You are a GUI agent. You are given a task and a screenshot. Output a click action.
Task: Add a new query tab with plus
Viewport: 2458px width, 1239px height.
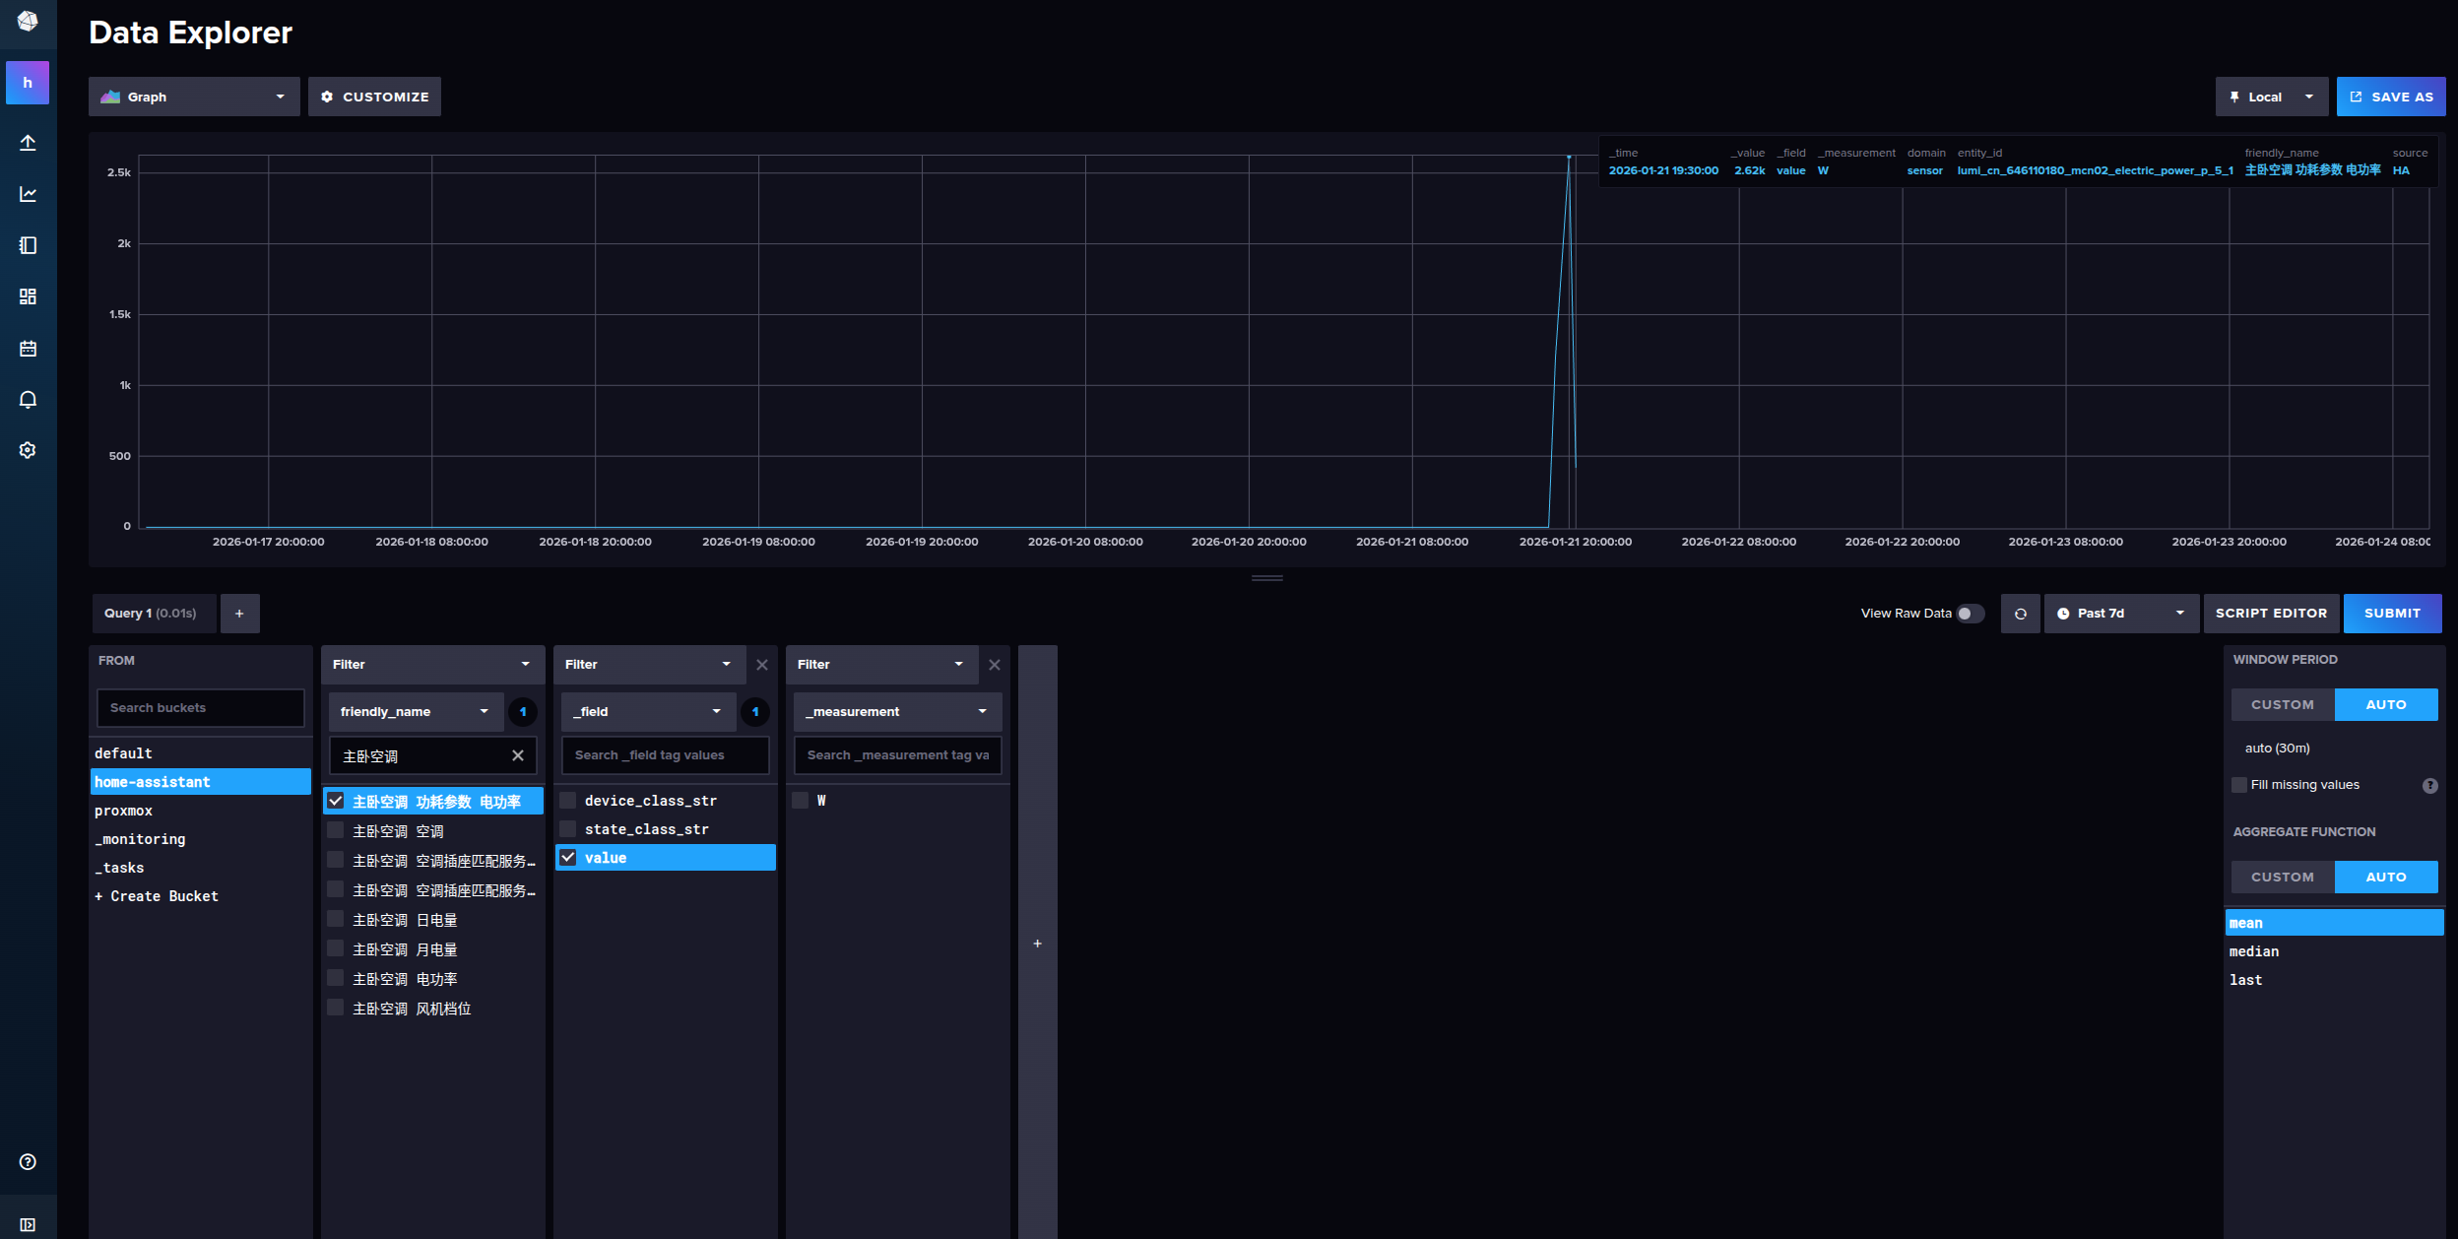239,614
